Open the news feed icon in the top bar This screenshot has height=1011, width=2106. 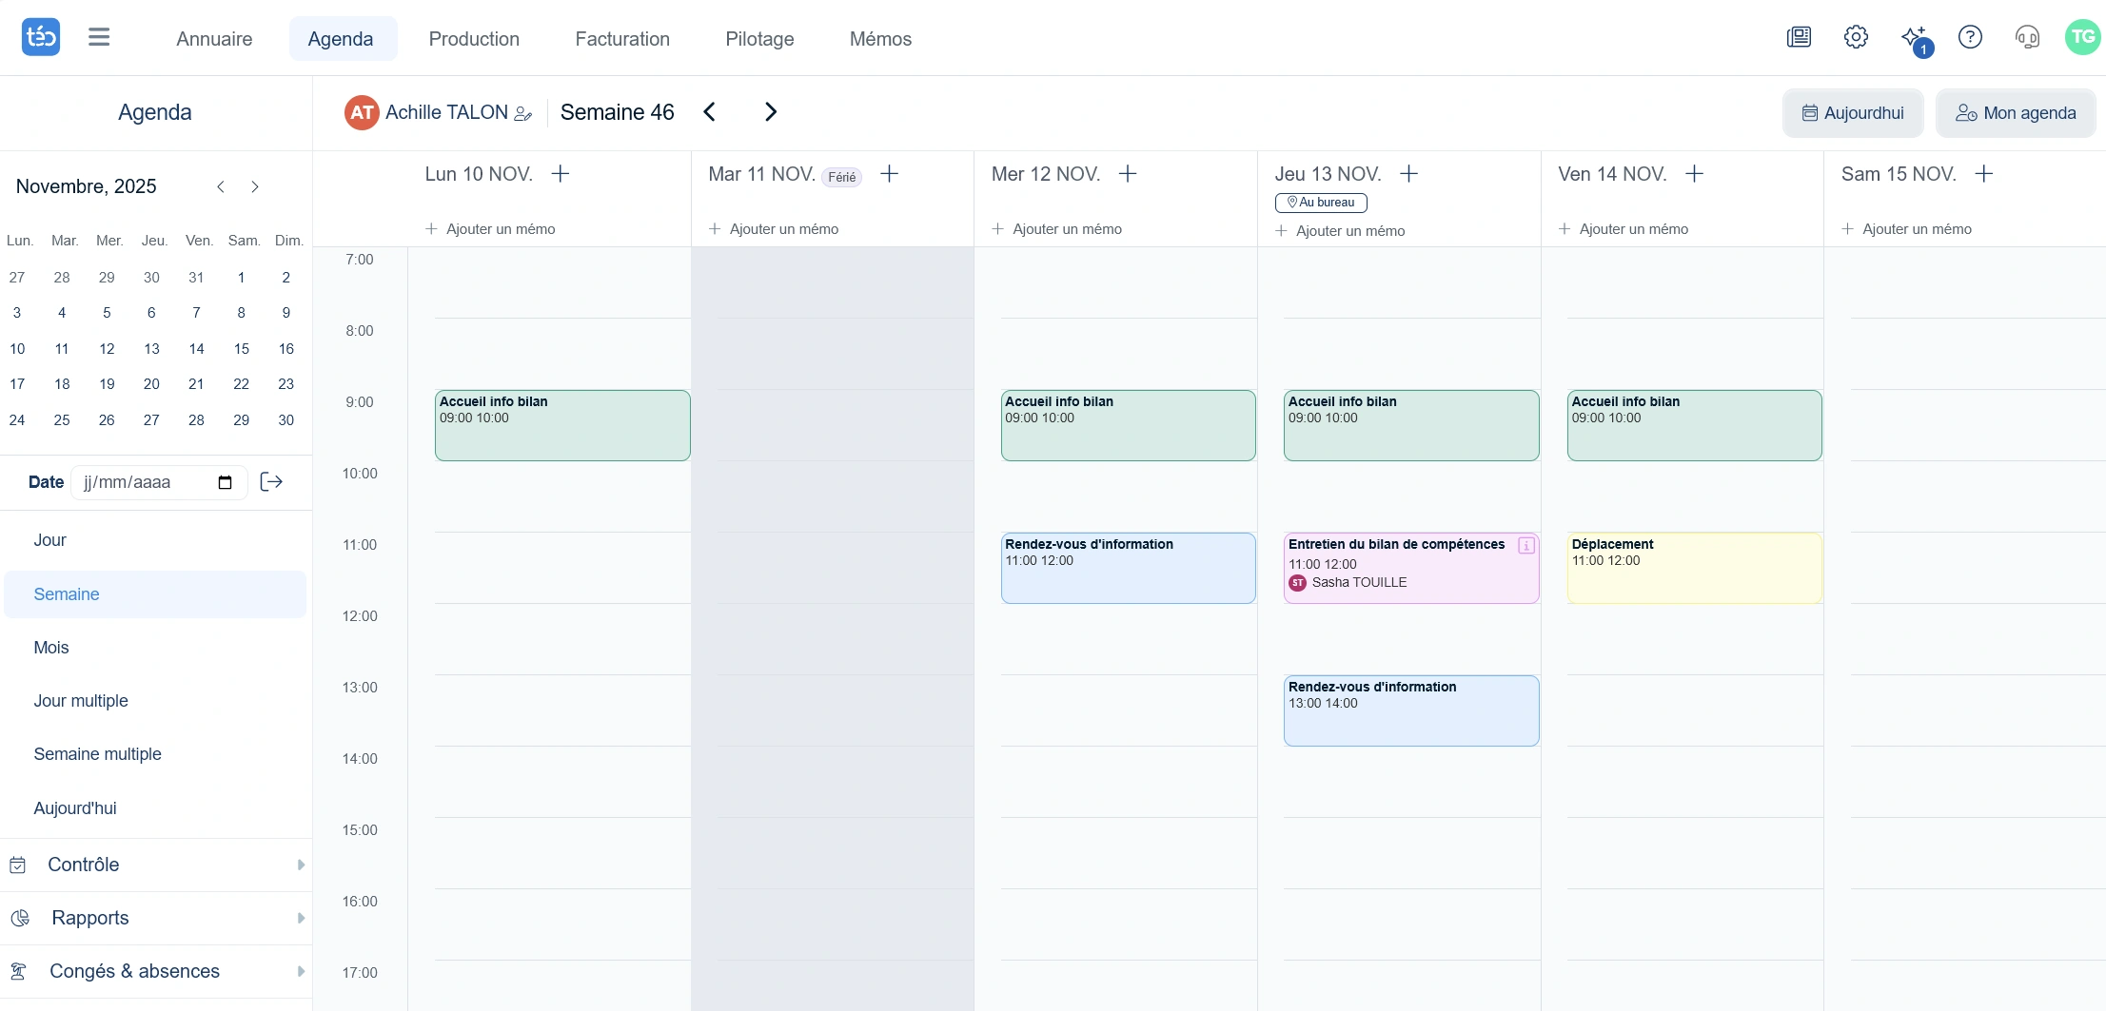pyautogui.click(x=1799, y=36)
